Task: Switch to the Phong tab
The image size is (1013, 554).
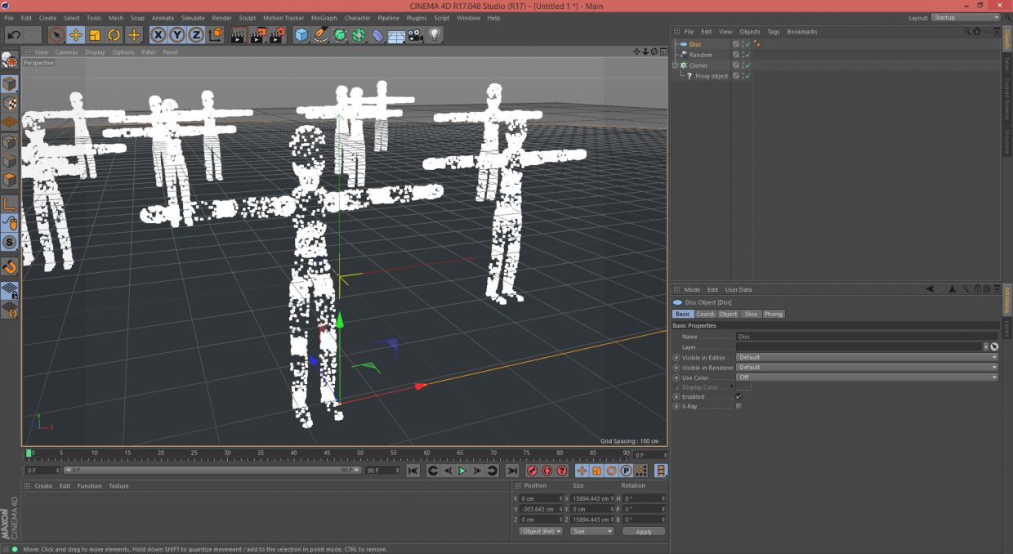Action: pos(773,314)
